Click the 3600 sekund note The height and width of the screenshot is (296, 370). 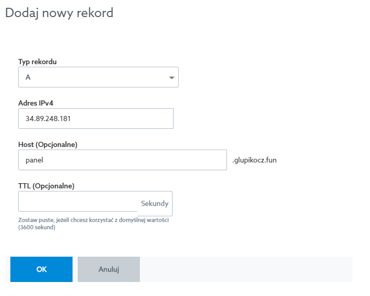pyautogui.click(x=37, y=228)
